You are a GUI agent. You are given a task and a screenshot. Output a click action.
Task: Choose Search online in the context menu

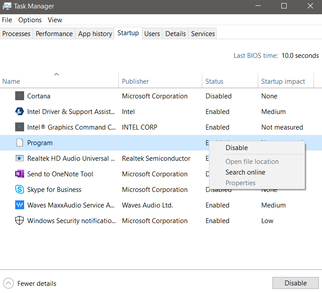pyautogui.click(x=245, y=172)
